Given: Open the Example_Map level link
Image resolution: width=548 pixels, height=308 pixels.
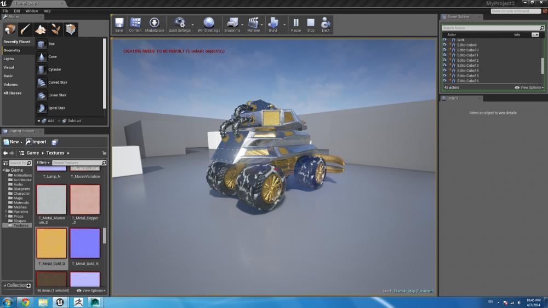Looking at the screenshot, I should pyautogui.click(x=413, y=291).
